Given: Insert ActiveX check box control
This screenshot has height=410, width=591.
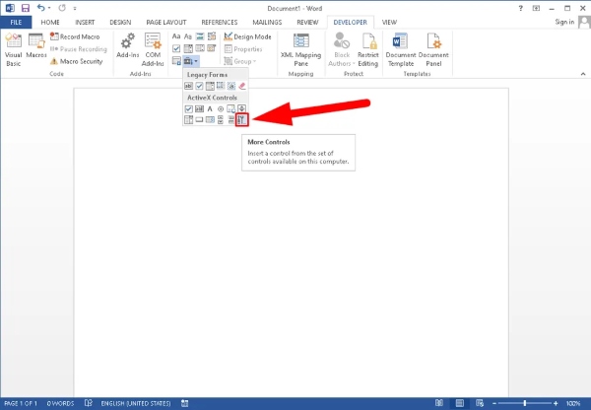Looking at the screenshot, I should point(189,108).
